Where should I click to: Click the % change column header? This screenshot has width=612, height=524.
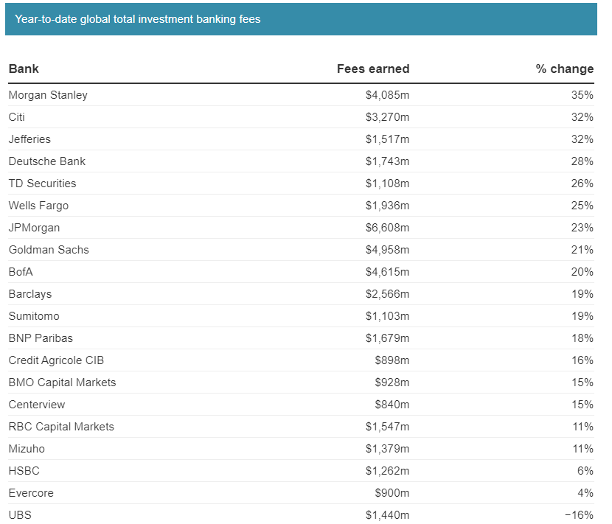click(564, 69)
